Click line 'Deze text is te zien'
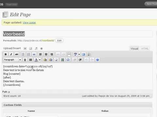The width and height of the screenshot is (157, 117). tap(24, 70)
